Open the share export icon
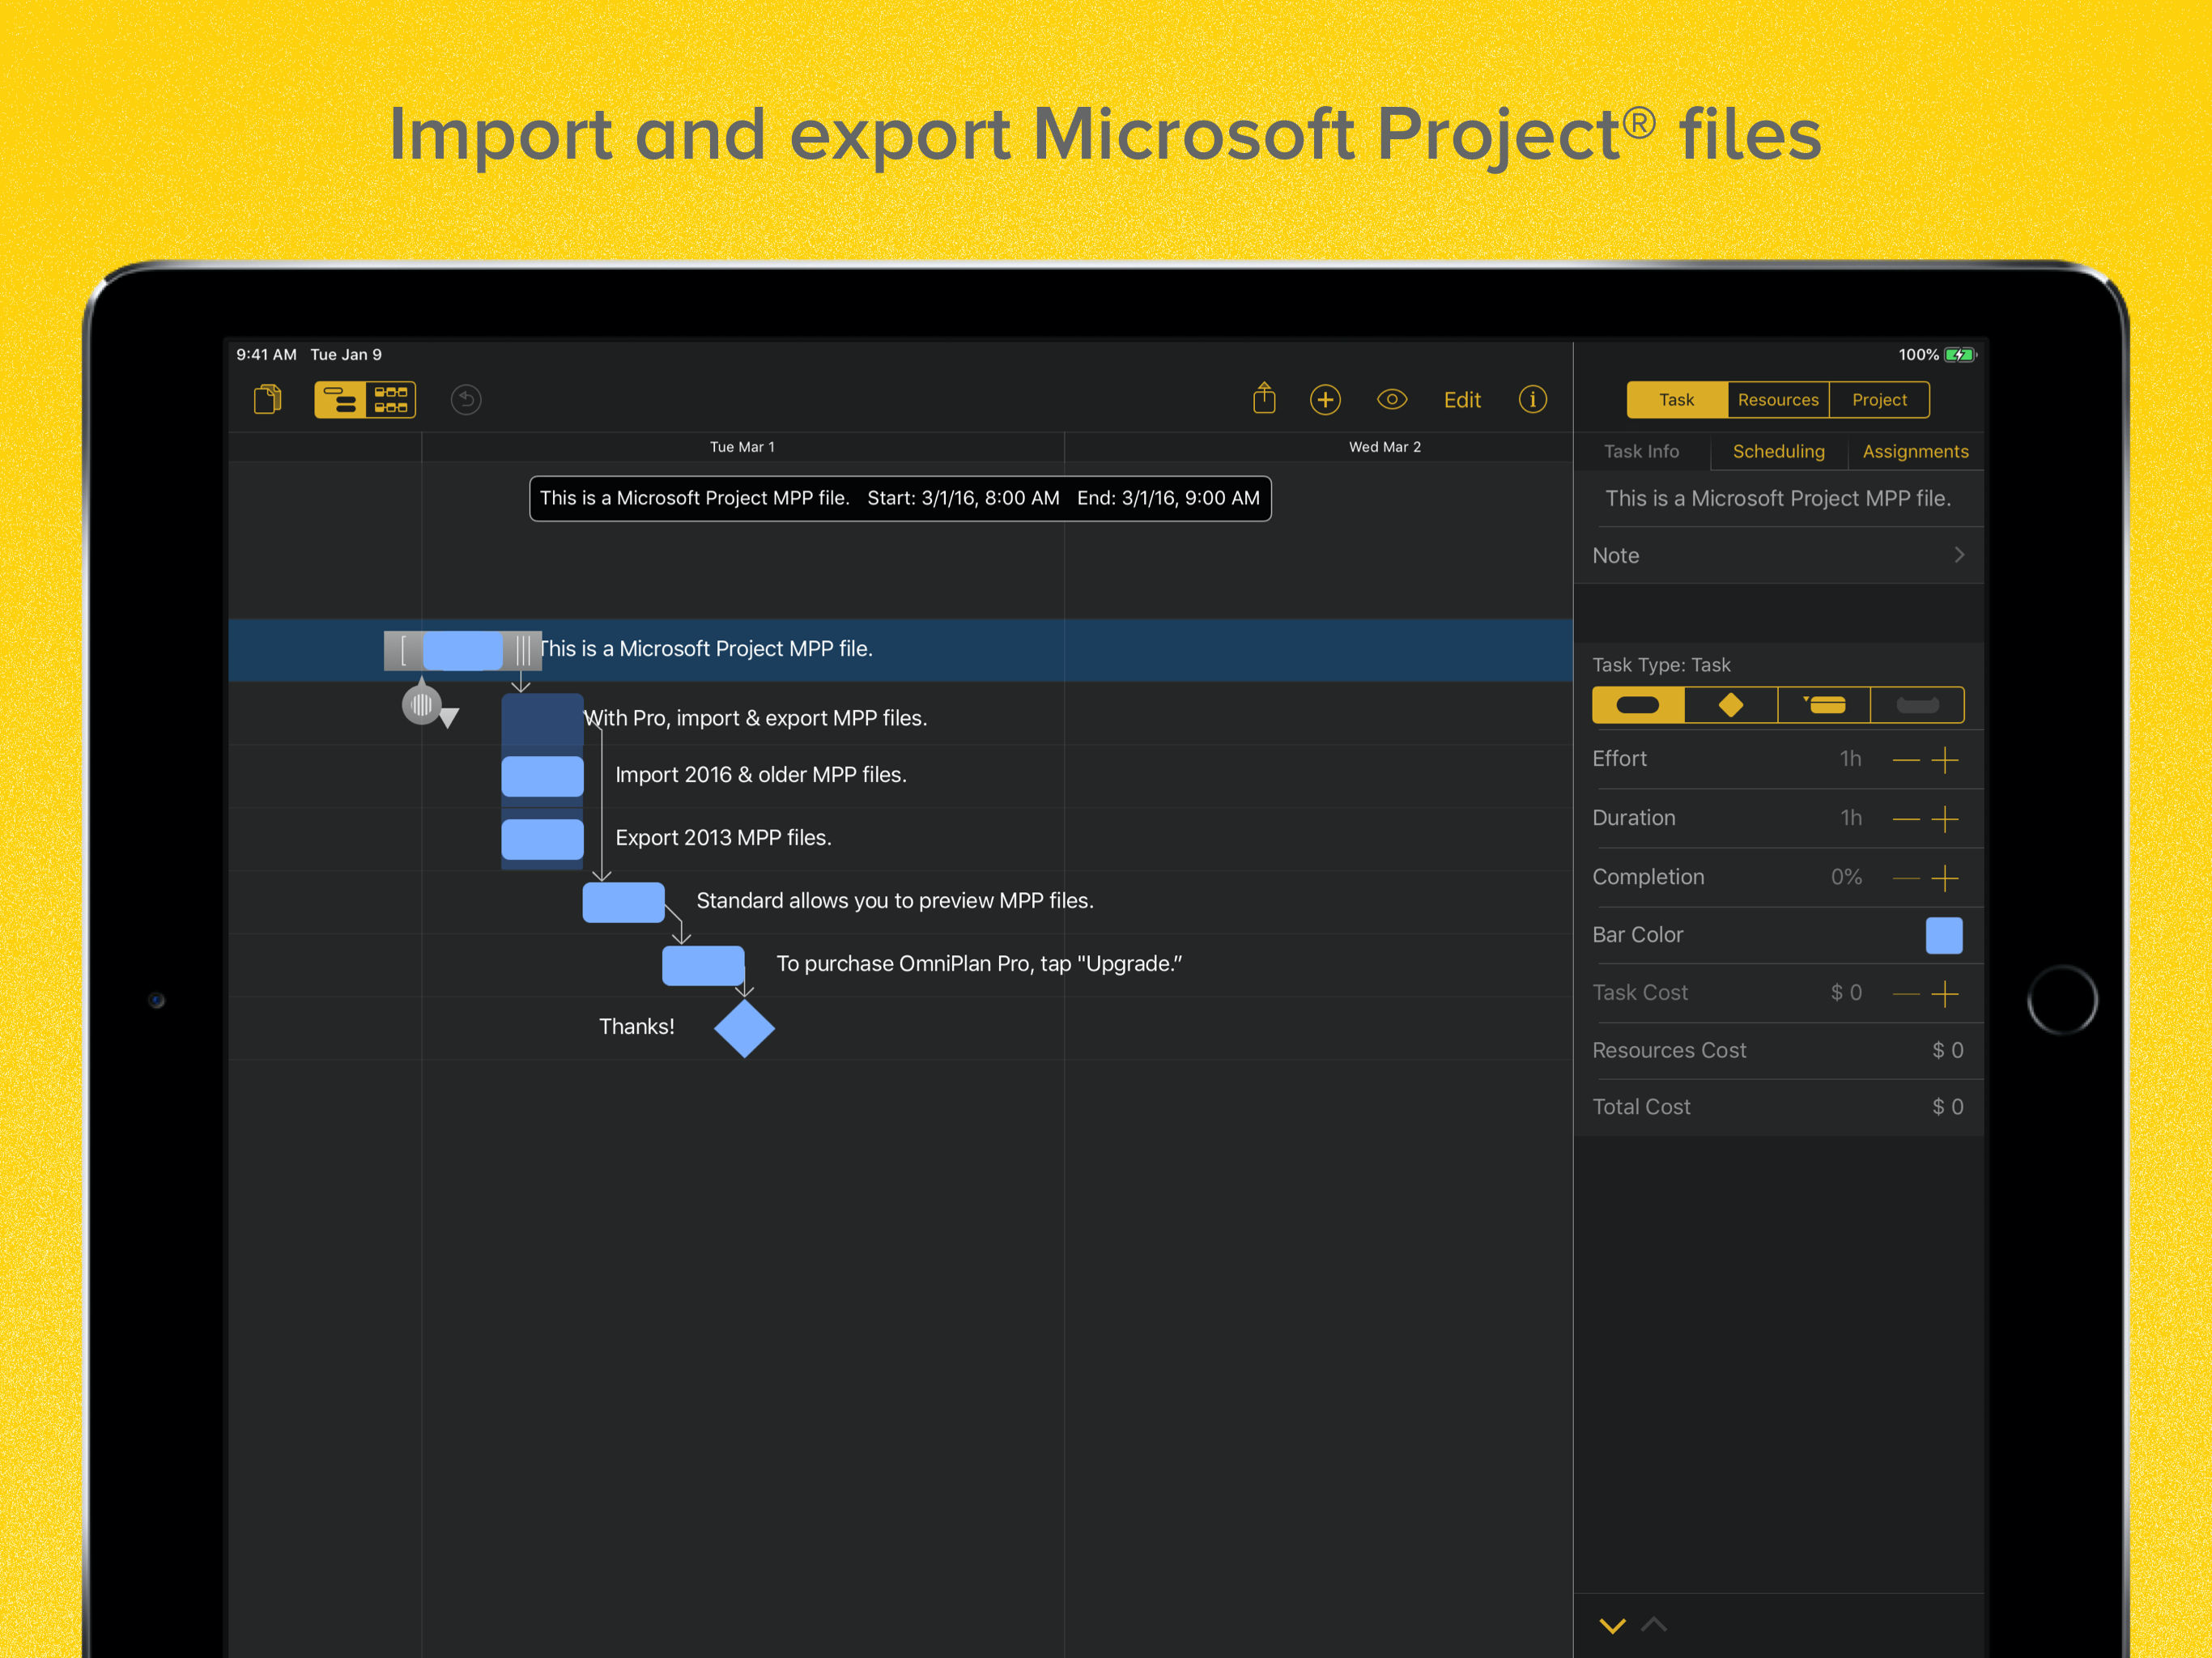Viewport: 2212px width, 1658px height. click(x=1264, y=399)
